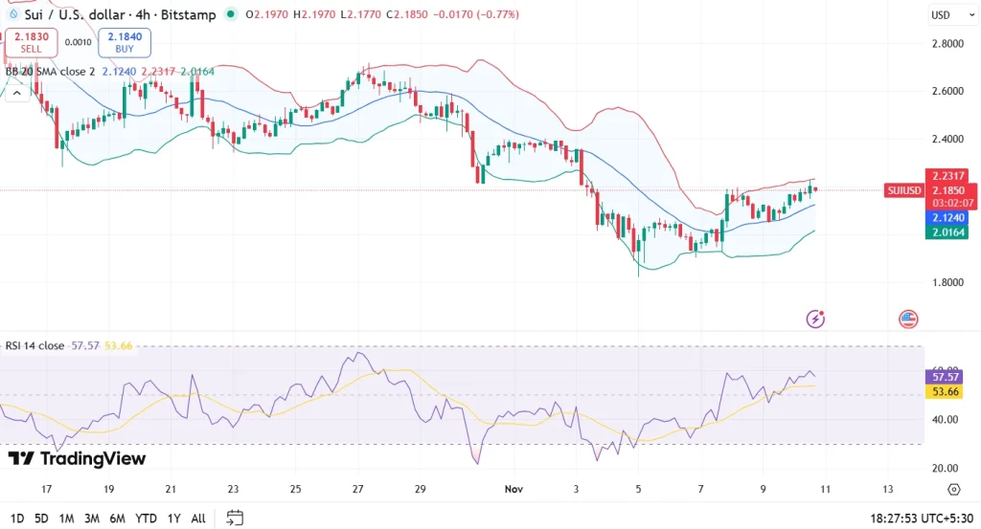This screenshot has width=981, height=529.
Task: Collapse the indicator legend with chevron arrow
Action: pyautogui.click(x=16, y=93)
